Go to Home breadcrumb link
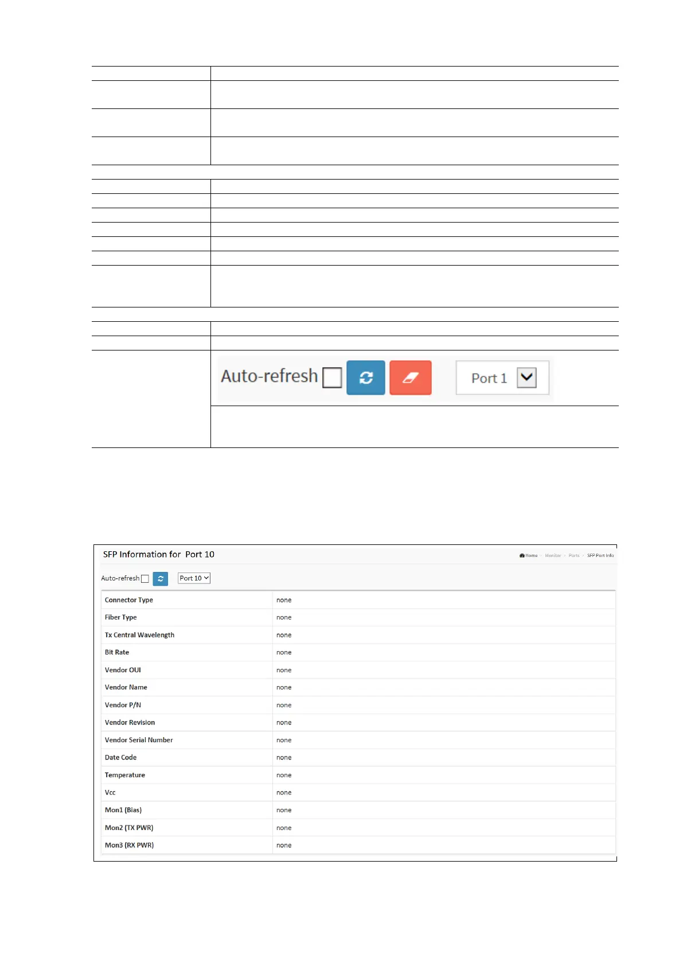The width and height of the screenshot is (683, 966). pos(532,555)
